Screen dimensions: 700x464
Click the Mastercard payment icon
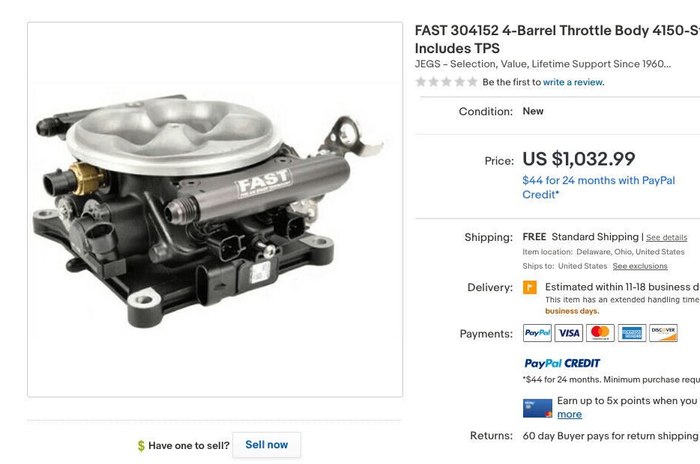click(x=600, y=333)
